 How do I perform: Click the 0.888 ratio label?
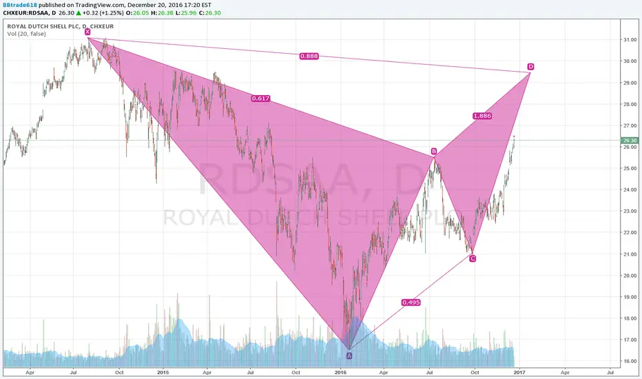[x=309, y=56]
